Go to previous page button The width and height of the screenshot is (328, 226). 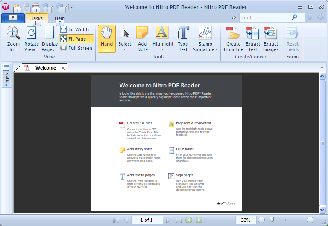pos(126,220)
